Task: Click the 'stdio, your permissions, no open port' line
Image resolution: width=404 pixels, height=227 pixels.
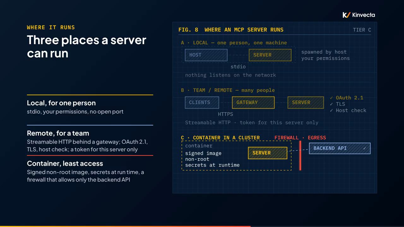Action: pos(75,112)
